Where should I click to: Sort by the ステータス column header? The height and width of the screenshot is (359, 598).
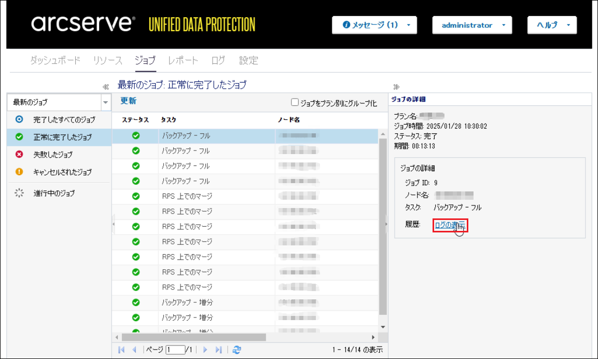(135, 120)
